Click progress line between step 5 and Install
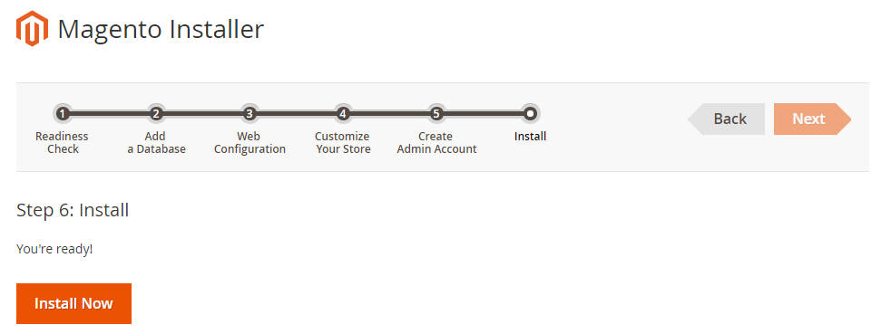 (x=483, y=113)
